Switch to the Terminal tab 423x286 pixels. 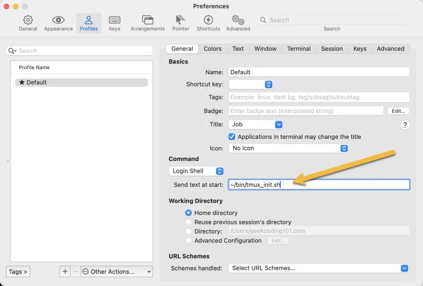pos(299,49)
